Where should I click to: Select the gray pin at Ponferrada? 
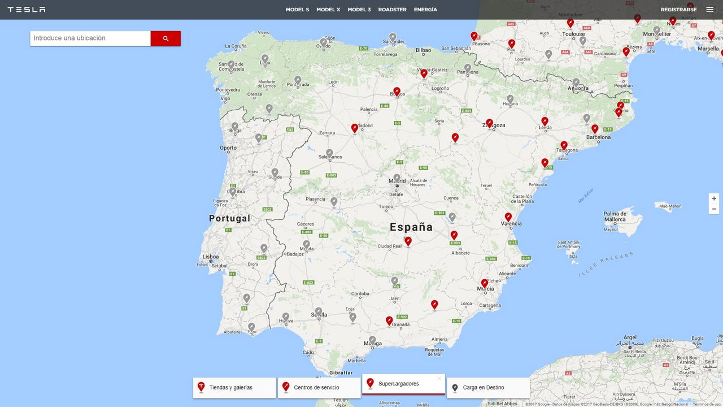coord(298,80)
